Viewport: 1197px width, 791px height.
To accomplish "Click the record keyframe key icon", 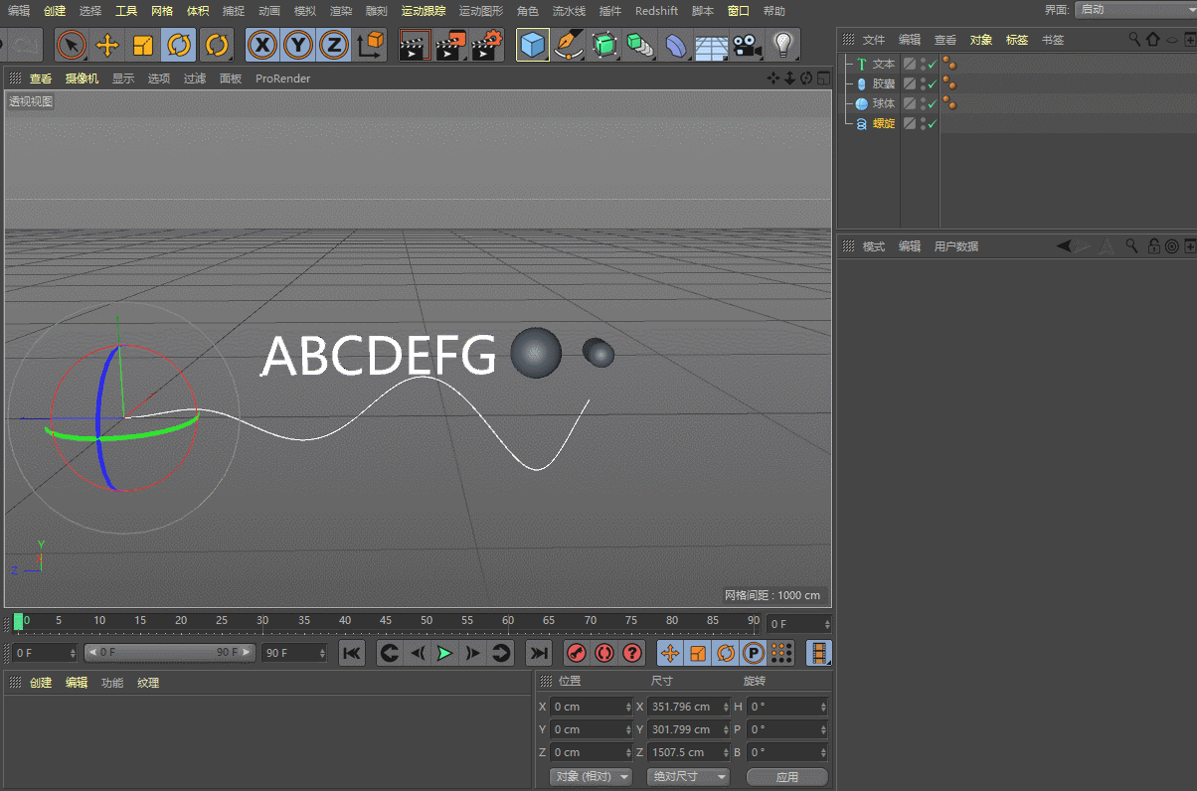I will pos(576,653).
